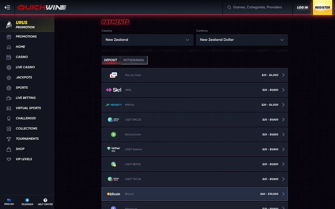The width and height of the screenshot is (335, 209).
Task: Open Promotions menu label
Action: (x=26, y=37)
